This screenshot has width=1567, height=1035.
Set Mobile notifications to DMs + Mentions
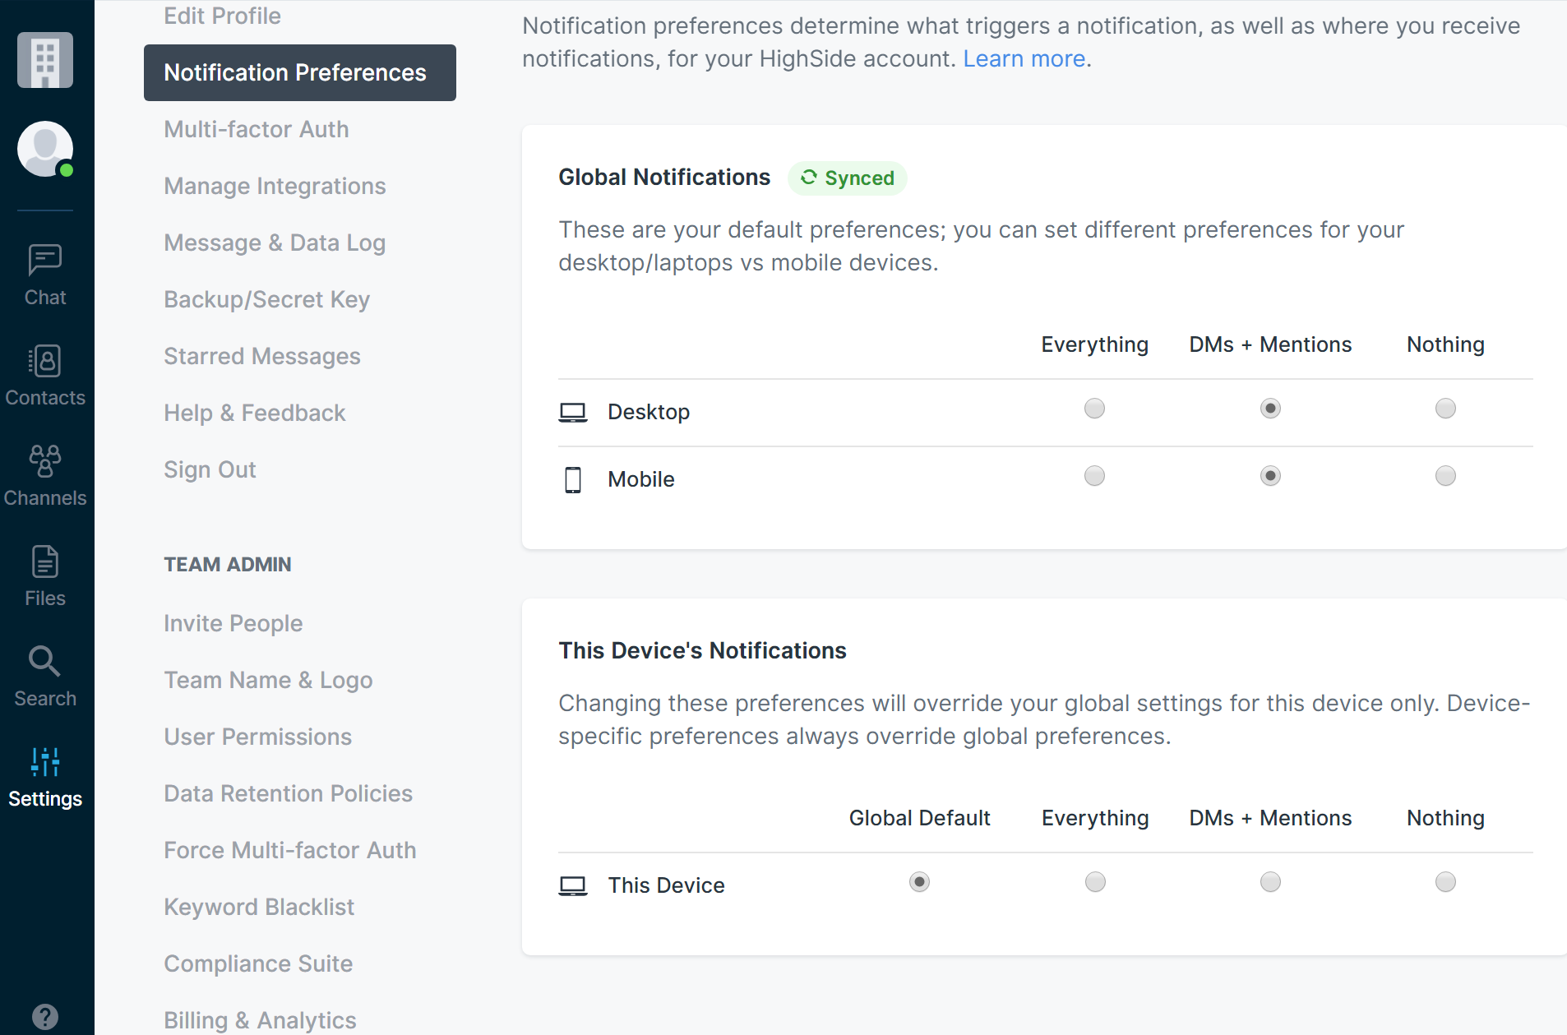coord(1270,476)
